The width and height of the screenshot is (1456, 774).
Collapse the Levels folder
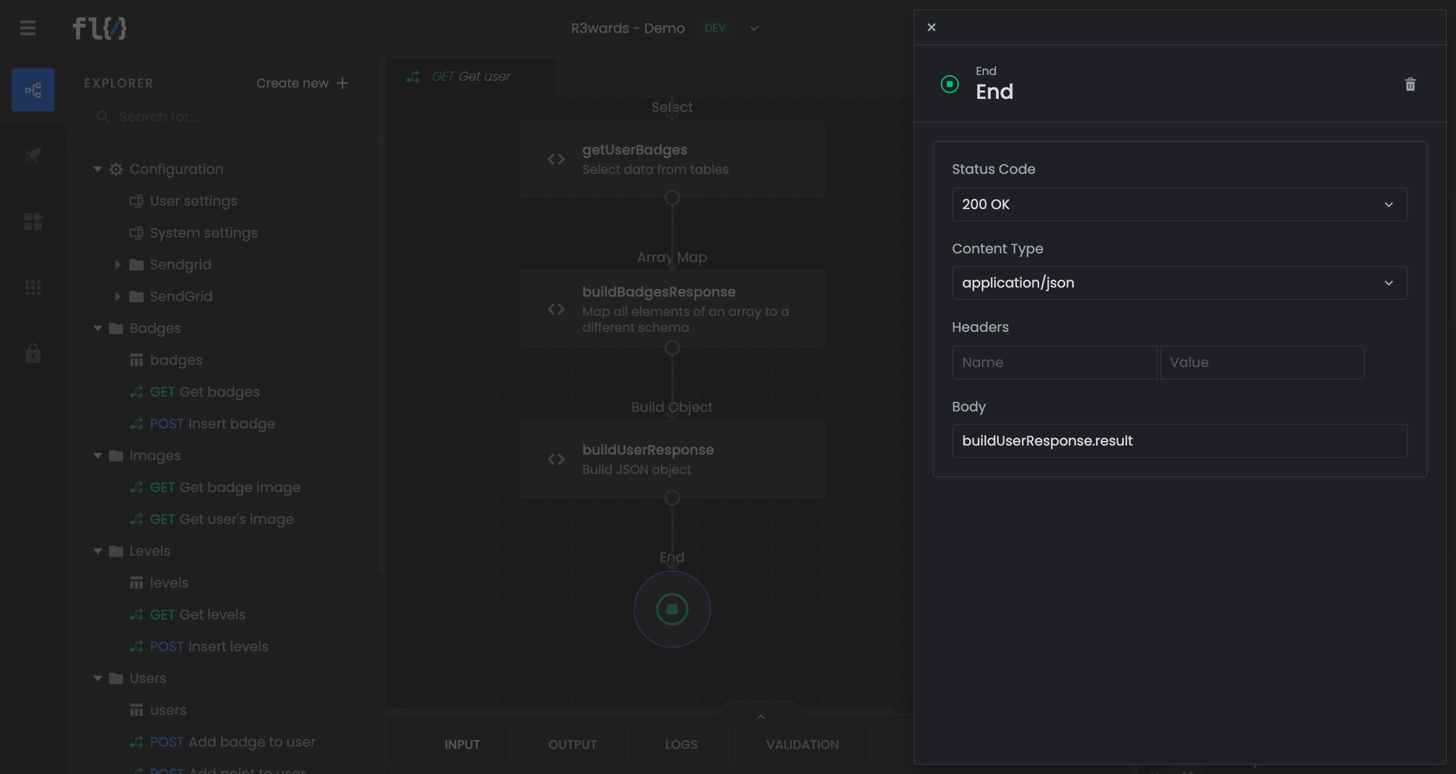[98, 551]
